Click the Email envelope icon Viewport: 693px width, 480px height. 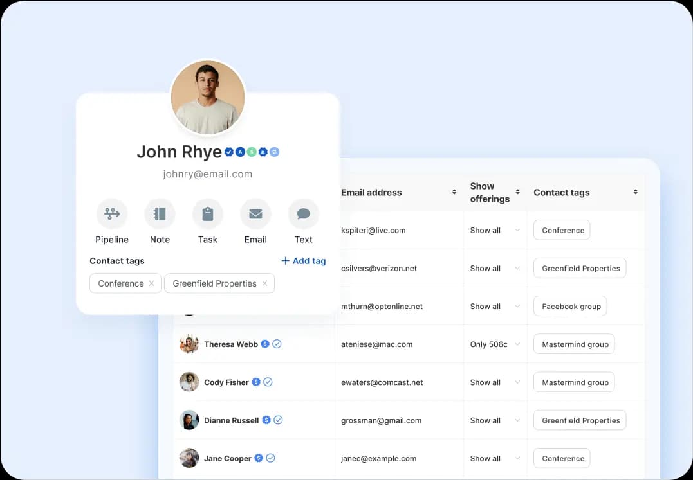[255, 214]
